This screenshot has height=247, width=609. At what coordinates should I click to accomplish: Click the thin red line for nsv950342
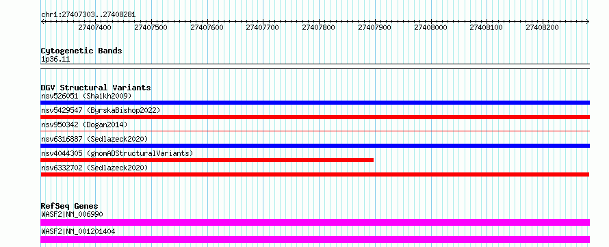click(315, 131)
